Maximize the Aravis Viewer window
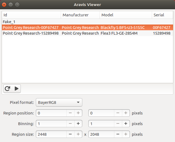This screenshot has width=175, height=142. click(17, 5)
